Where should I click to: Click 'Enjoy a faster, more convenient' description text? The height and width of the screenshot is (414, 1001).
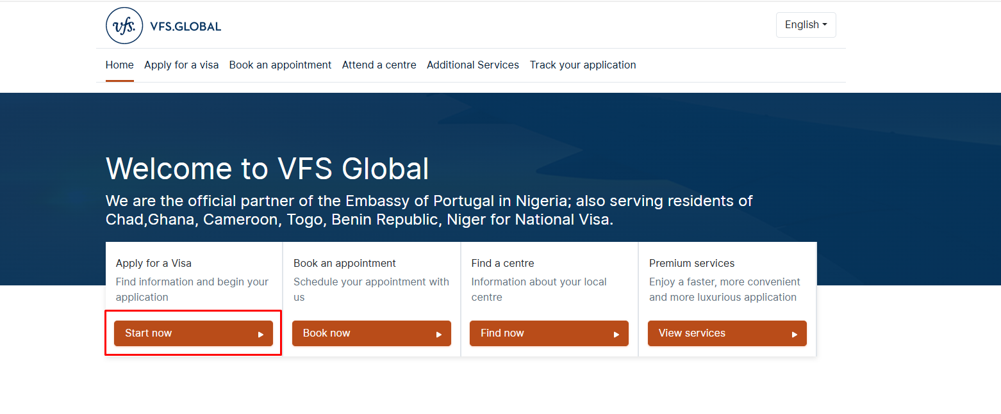[x=725, y=289]
